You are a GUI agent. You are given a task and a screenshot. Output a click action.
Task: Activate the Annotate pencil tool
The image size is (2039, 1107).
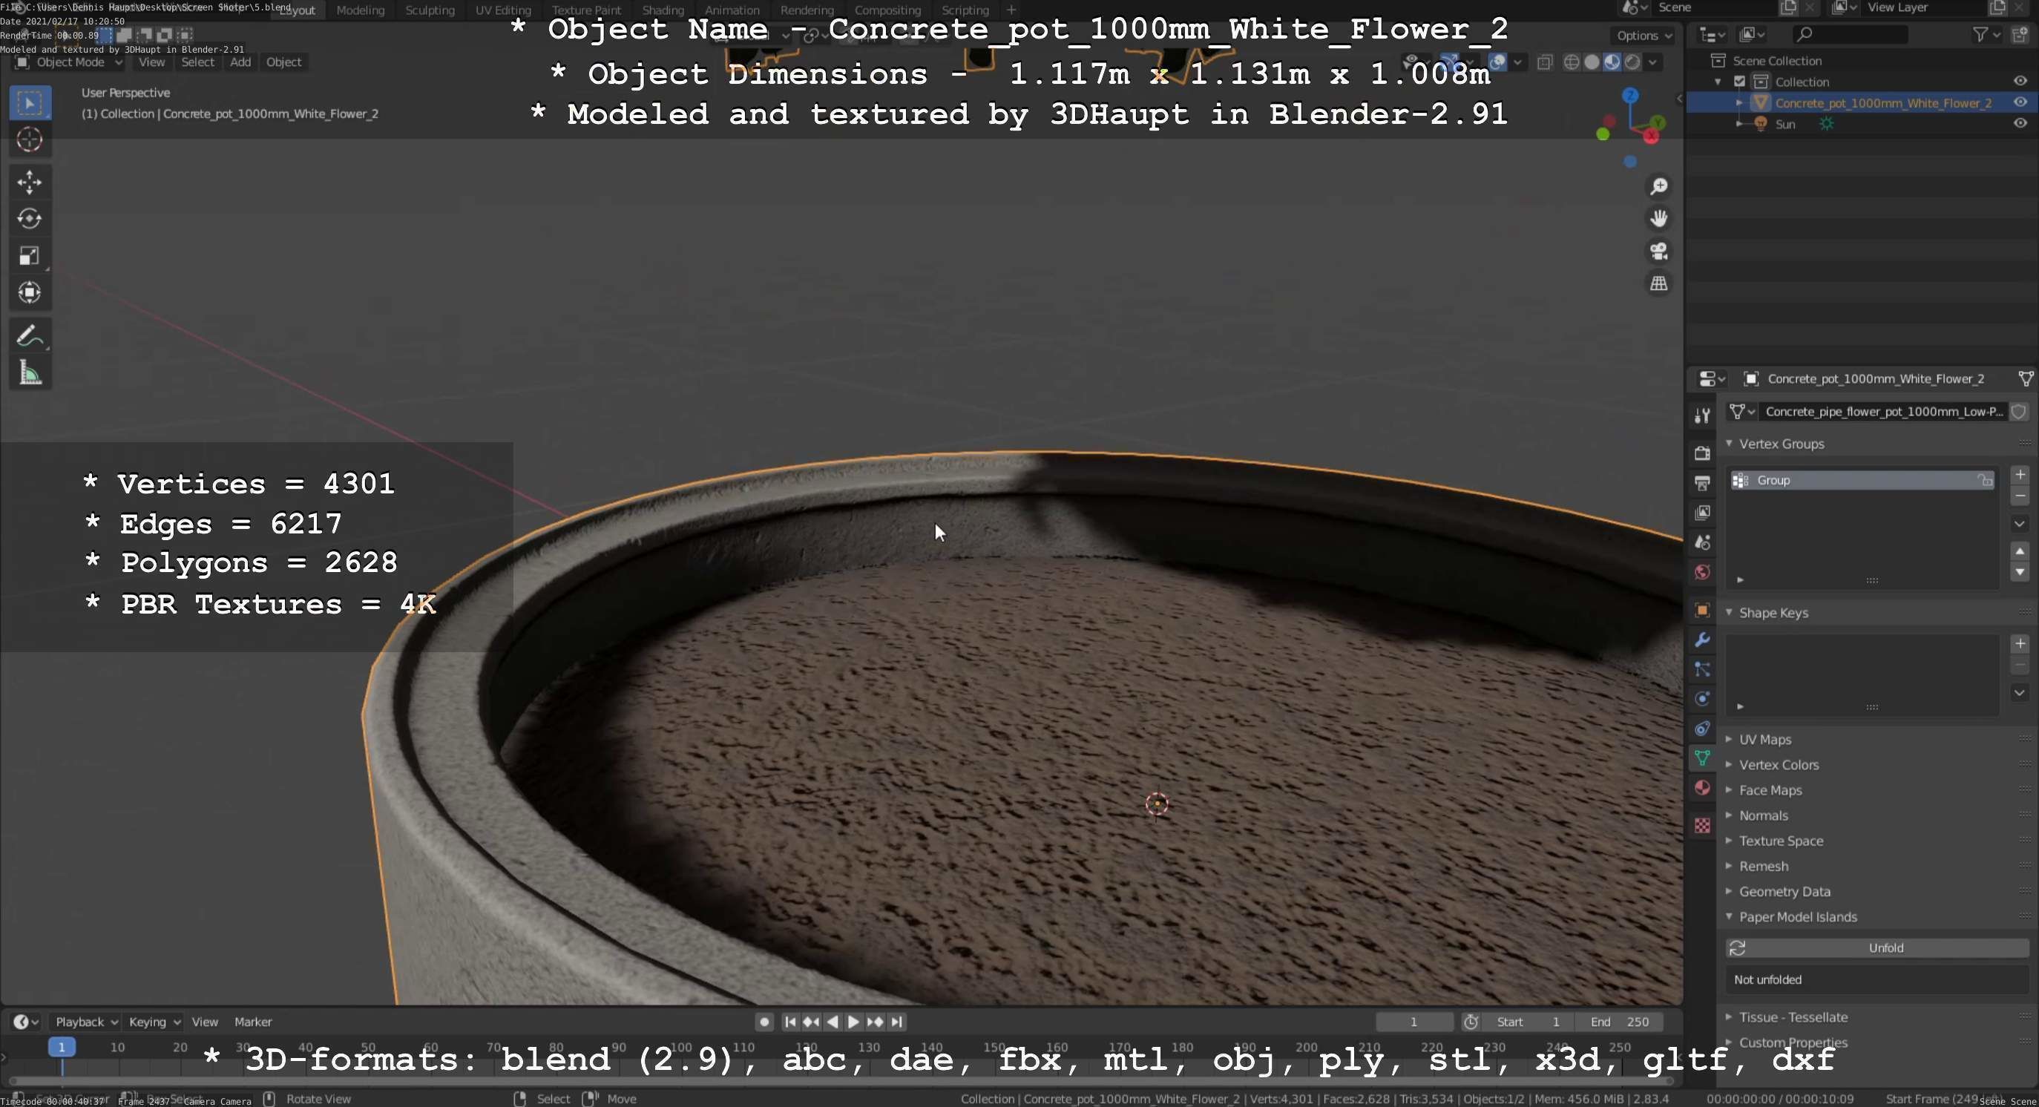[x=29, y=336]
